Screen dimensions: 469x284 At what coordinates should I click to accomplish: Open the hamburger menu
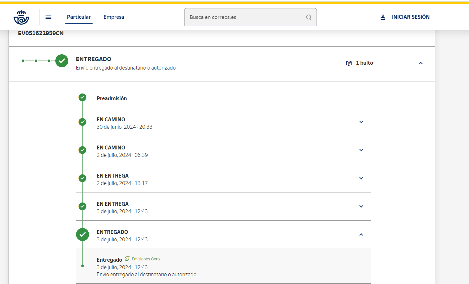(x=48, y=17)
